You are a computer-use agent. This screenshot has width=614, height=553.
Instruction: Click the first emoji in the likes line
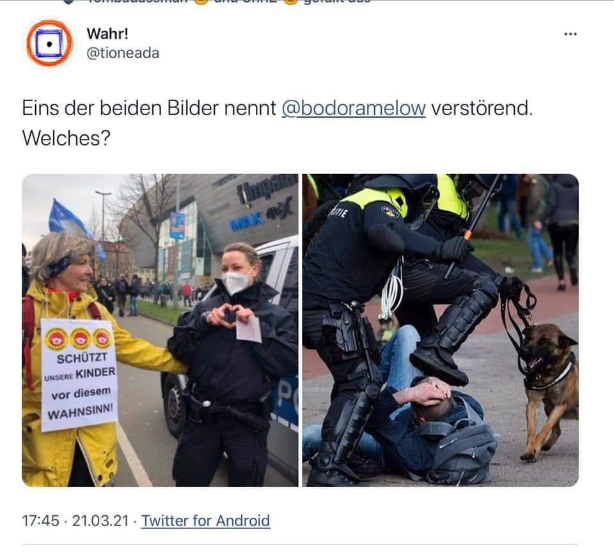[x=201, y=1]
